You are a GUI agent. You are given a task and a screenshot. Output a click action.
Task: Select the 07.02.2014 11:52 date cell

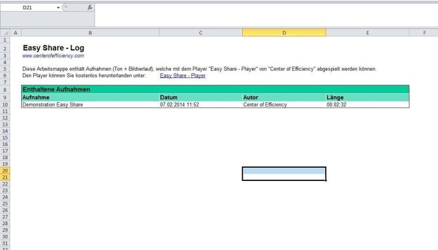[201, 105]
